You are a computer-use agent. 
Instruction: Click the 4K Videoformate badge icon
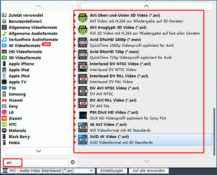4,46
